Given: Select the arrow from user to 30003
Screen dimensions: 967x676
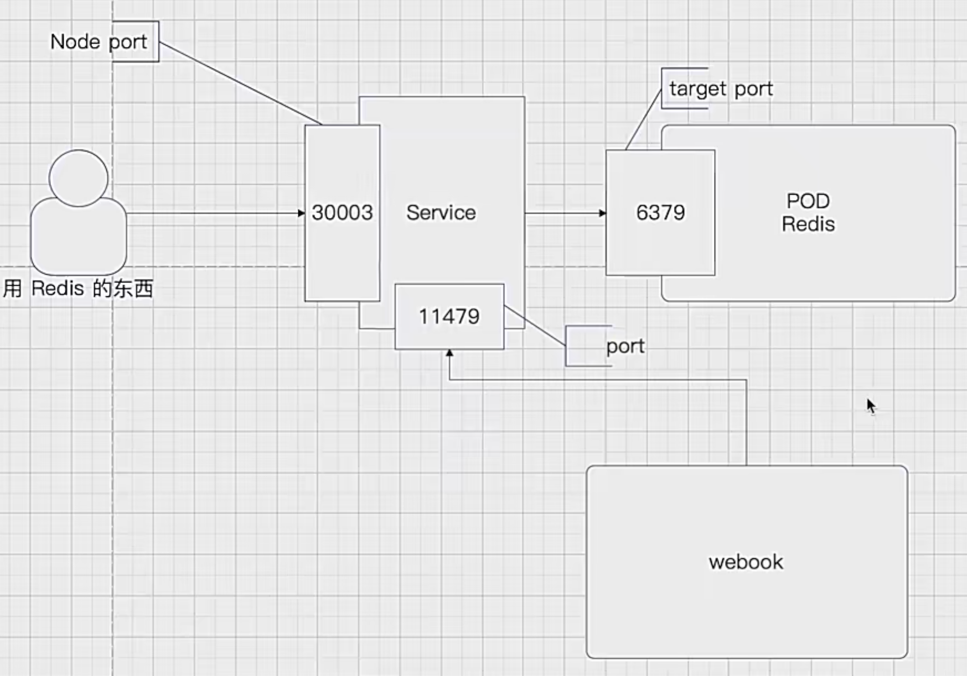Looking at the screenshot, I should coord(216,213).
